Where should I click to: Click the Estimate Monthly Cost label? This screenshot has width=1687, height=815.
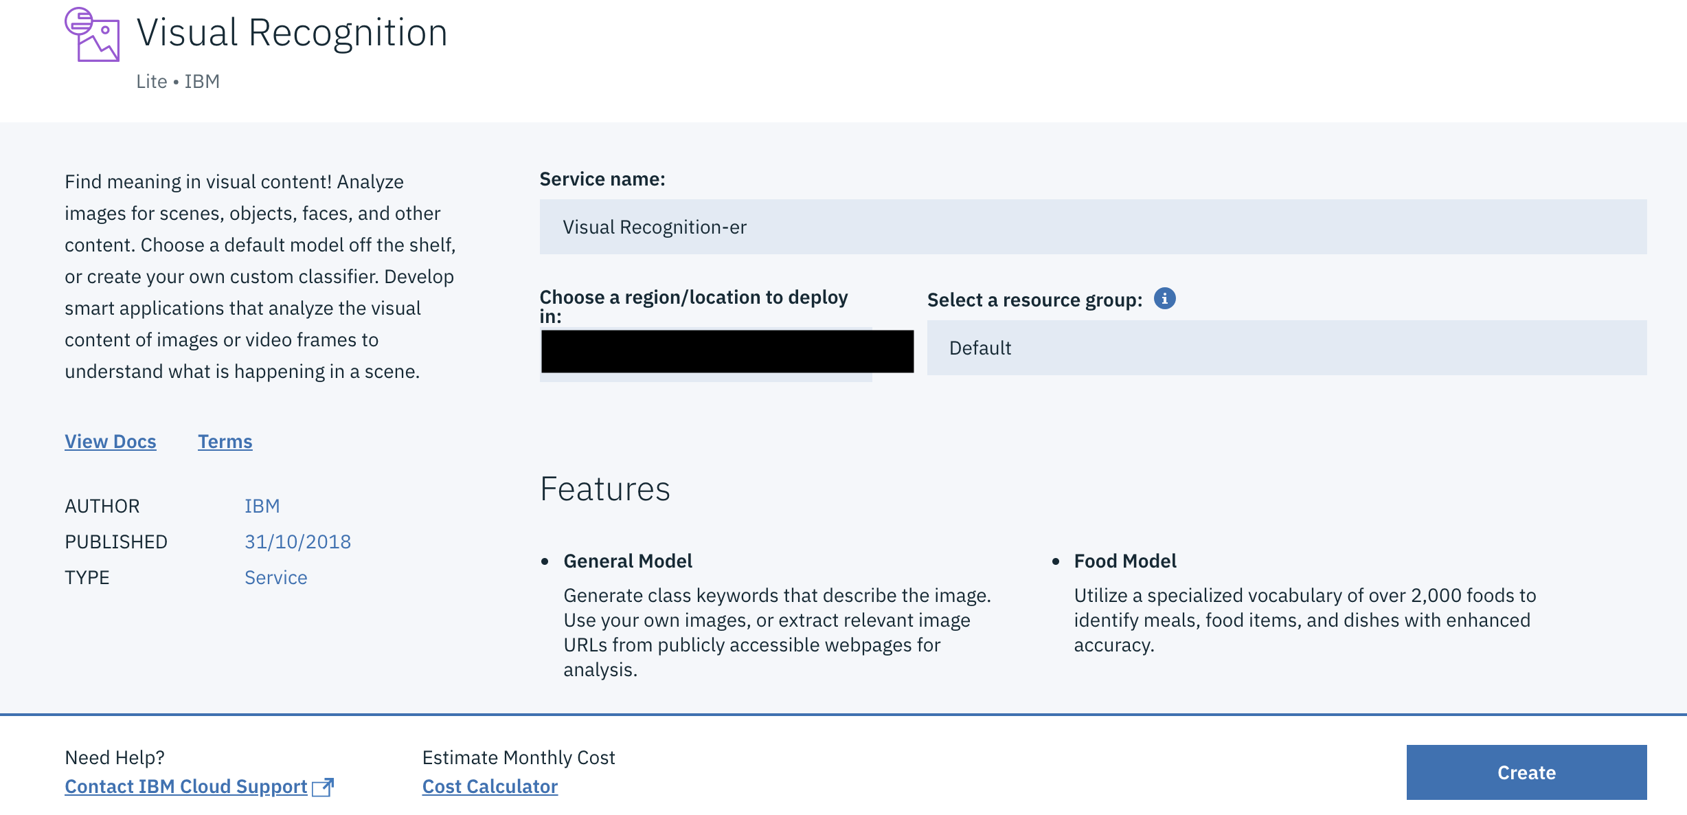519,757
